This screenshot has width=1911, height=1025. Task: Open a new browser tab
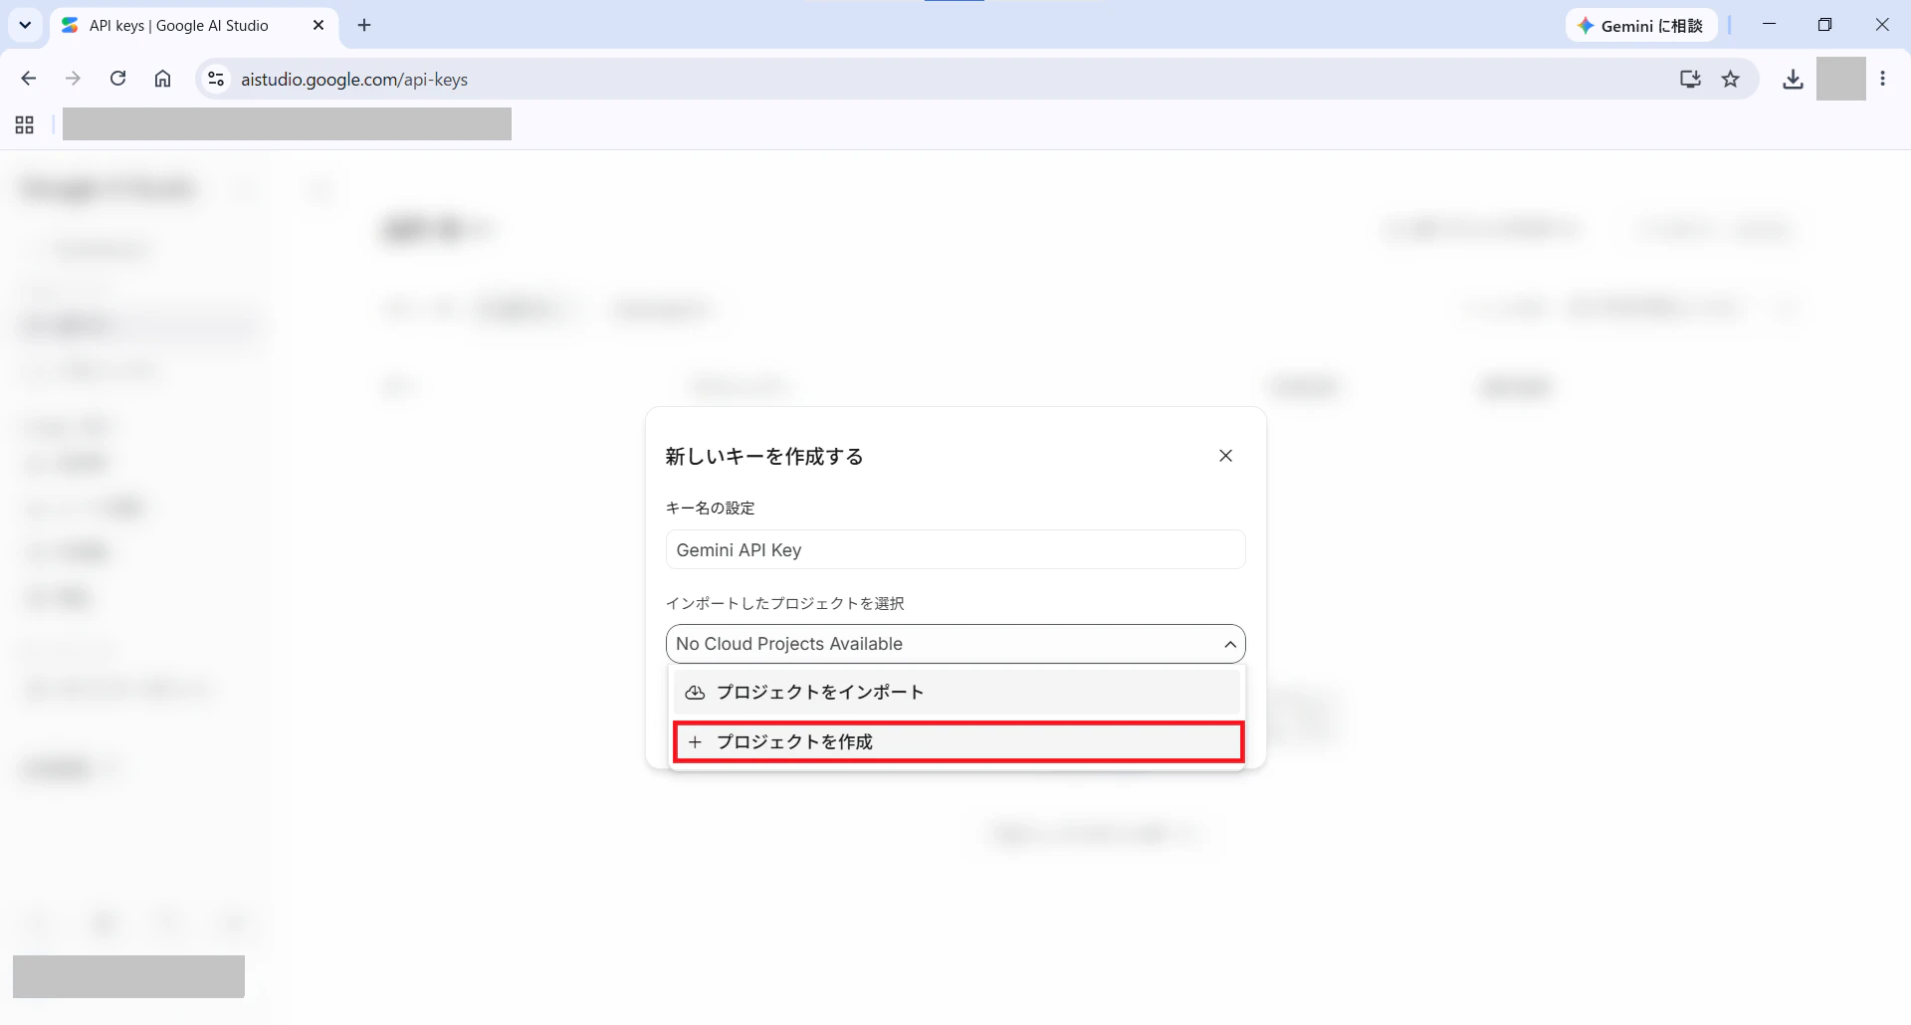[364, 25]
